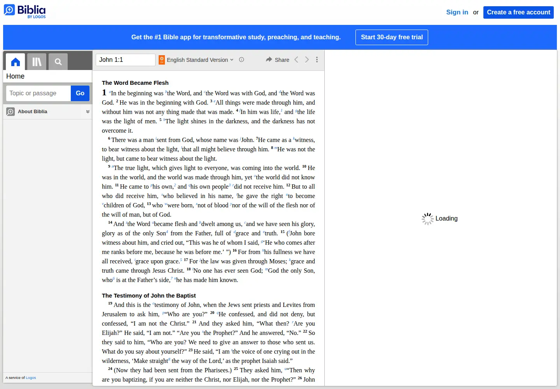
Task: Click the large chapter number 1
Action: pyautogui.click(x=104, y=93)
